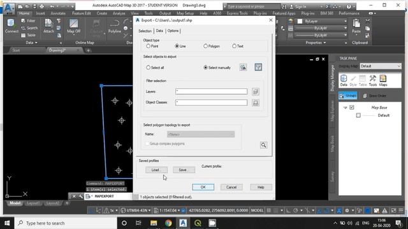Click the Preview magnifier icon in Export dialog
The image size is (408, 229).
pyautogui.click(x=263, y=145)
